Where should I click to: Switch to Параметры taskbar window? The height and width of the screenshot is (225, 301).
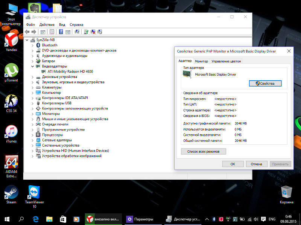(142, 219)
